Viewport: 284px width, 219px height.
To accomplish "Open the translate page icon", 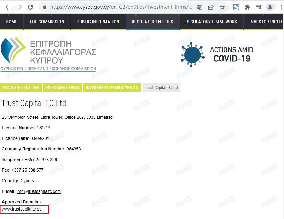I will pyautogui.click(x=199, y=7).
